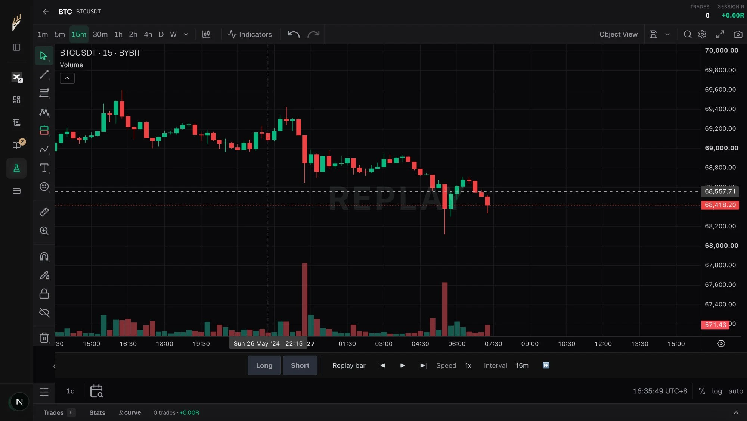This screenshot has width=747, height=421.
Task: Switch timeframe to 1h
Action: coord(118,34)
